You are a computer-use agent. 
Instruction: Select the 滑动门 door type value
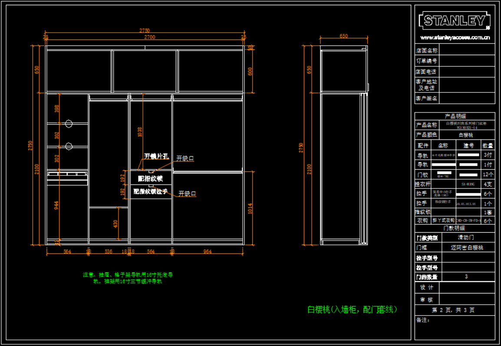tap(466, 237)
